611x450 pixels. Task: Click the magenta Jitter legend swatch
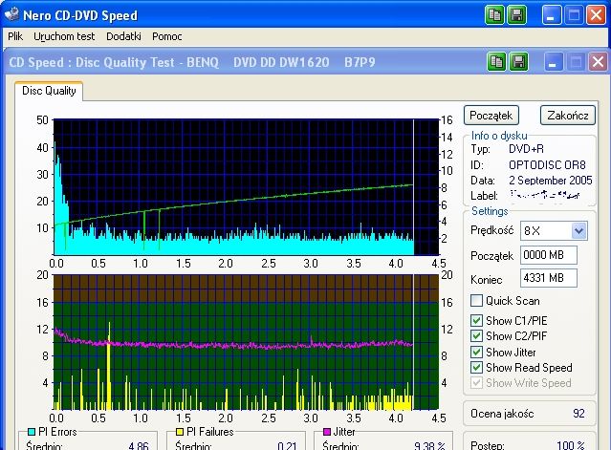coord(327,432)
